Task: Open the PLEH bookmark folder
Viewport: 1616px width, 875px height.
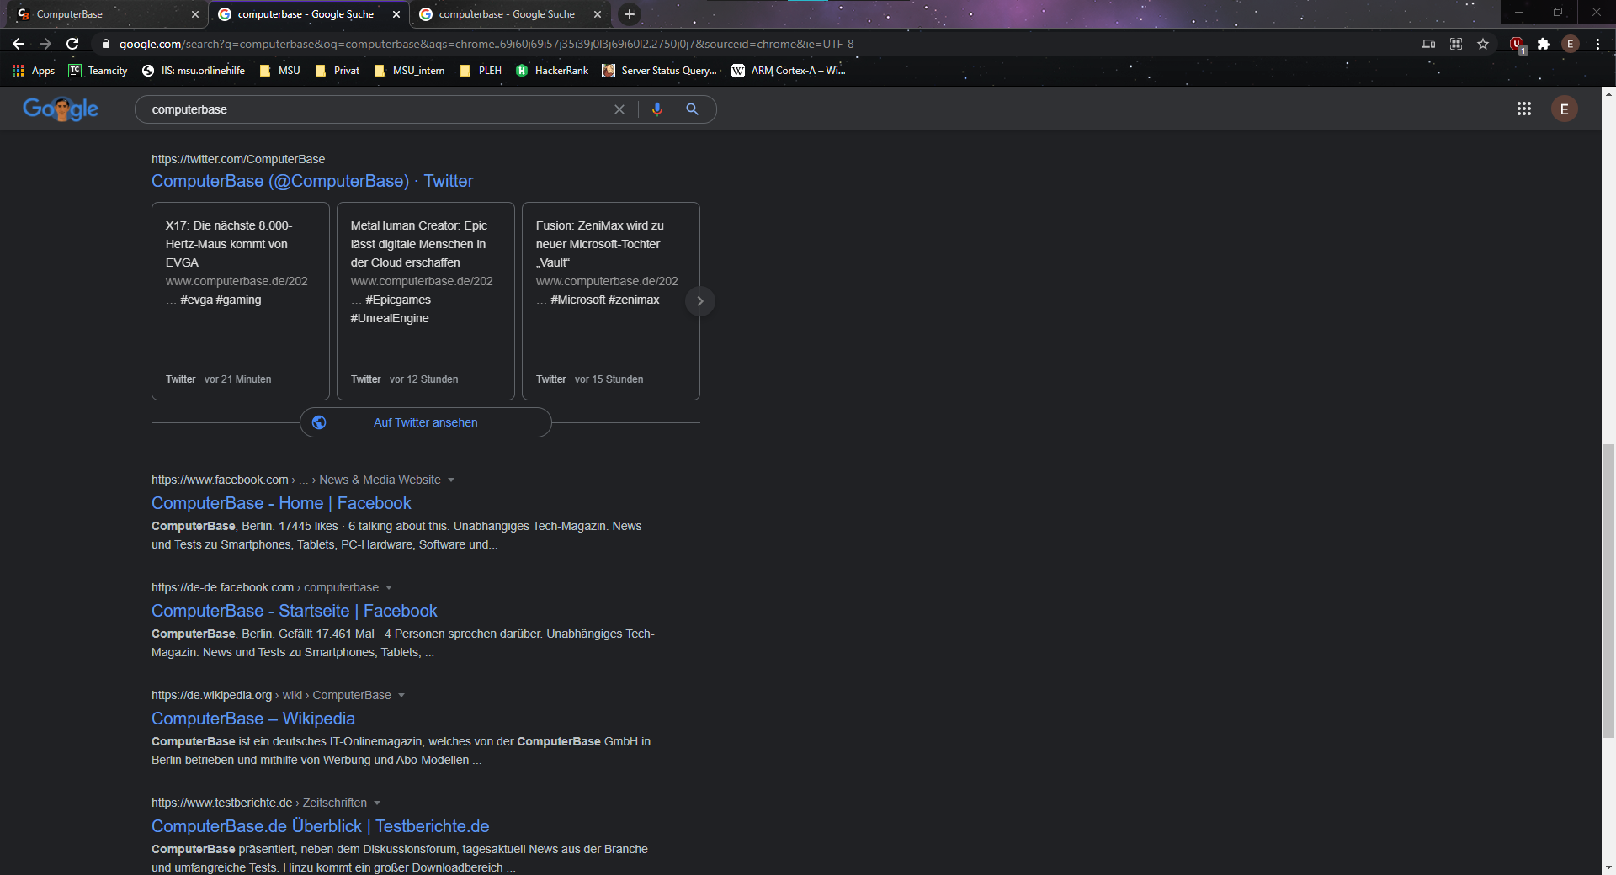Action: pyautogui.click(x=481, y=71)
